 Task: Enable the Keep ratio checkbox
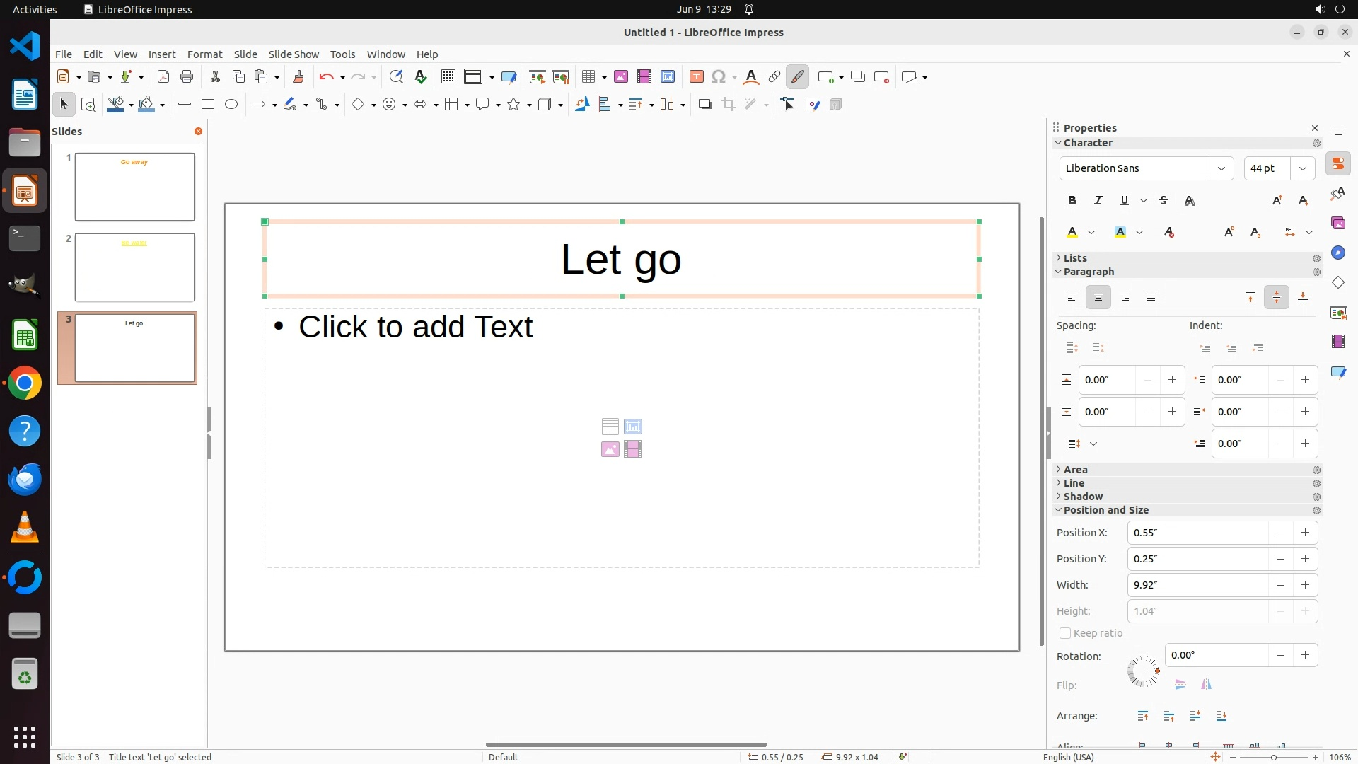click(x=1065, y=633)
